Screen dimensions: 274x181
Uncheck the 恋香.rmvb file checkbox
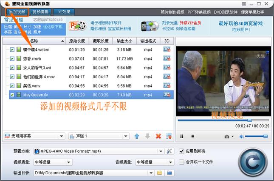click(x=12, y=58)
